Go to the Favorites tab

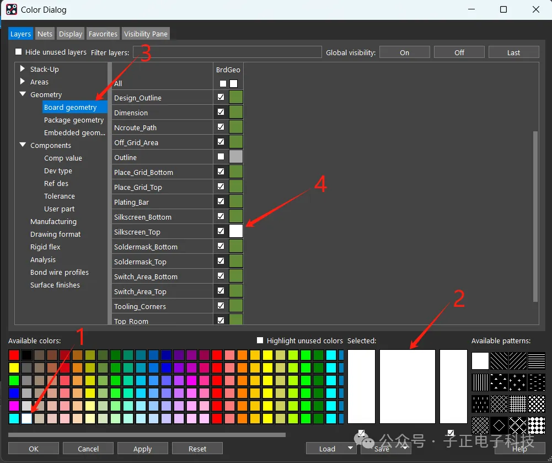tap(103, 34)
